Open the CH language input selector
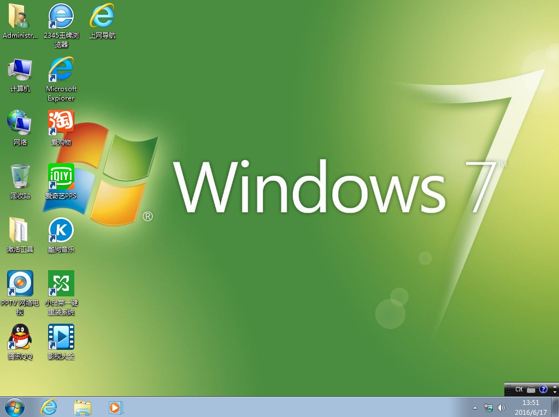 [518, 389]
